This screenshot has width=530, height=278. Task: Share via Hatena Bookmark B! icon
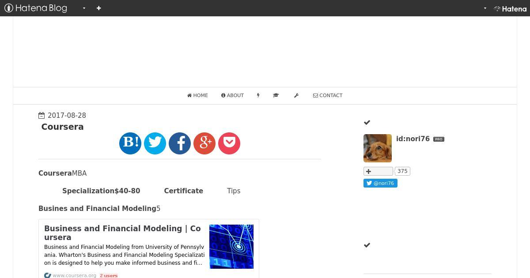tap(130, 143)
